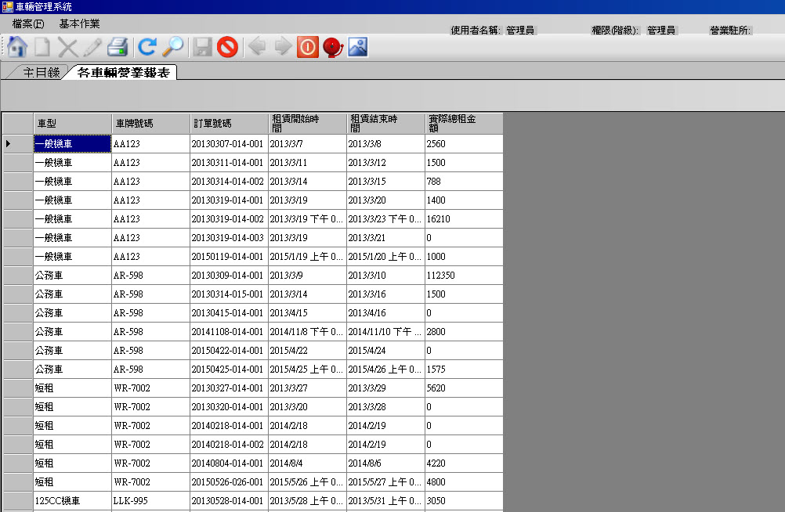785x512 pixels.
Task: Select the 各車輛營業報表 tab
Action: pos(123,73)
